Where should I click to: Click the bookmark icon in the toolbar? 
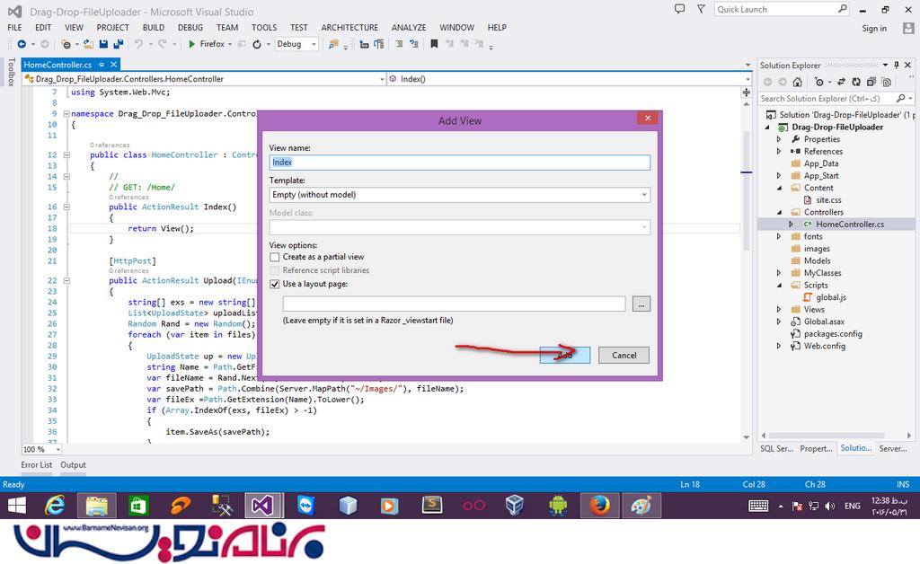434,44
